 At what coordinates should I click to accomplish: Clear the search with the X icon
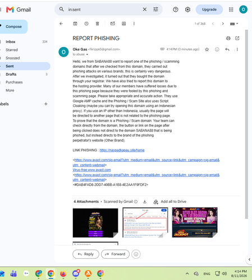(x=145, y=10)
